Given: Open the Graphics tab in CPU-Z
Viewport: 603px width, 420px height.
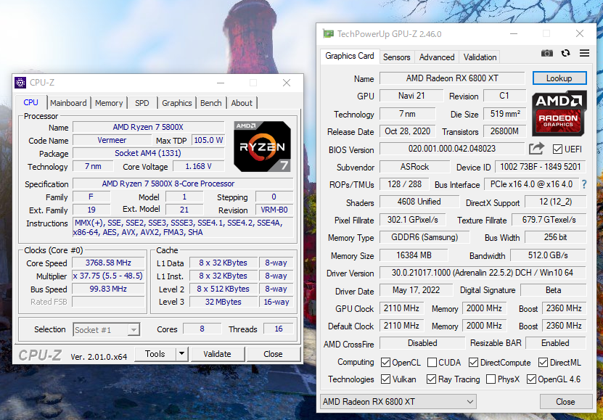Looking at the screenshot, I should coord(176,103).
